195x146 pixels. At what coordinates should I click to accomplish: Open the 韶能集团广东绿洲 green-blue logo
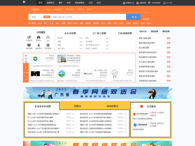pyautogui.click(x=62, y=74)
